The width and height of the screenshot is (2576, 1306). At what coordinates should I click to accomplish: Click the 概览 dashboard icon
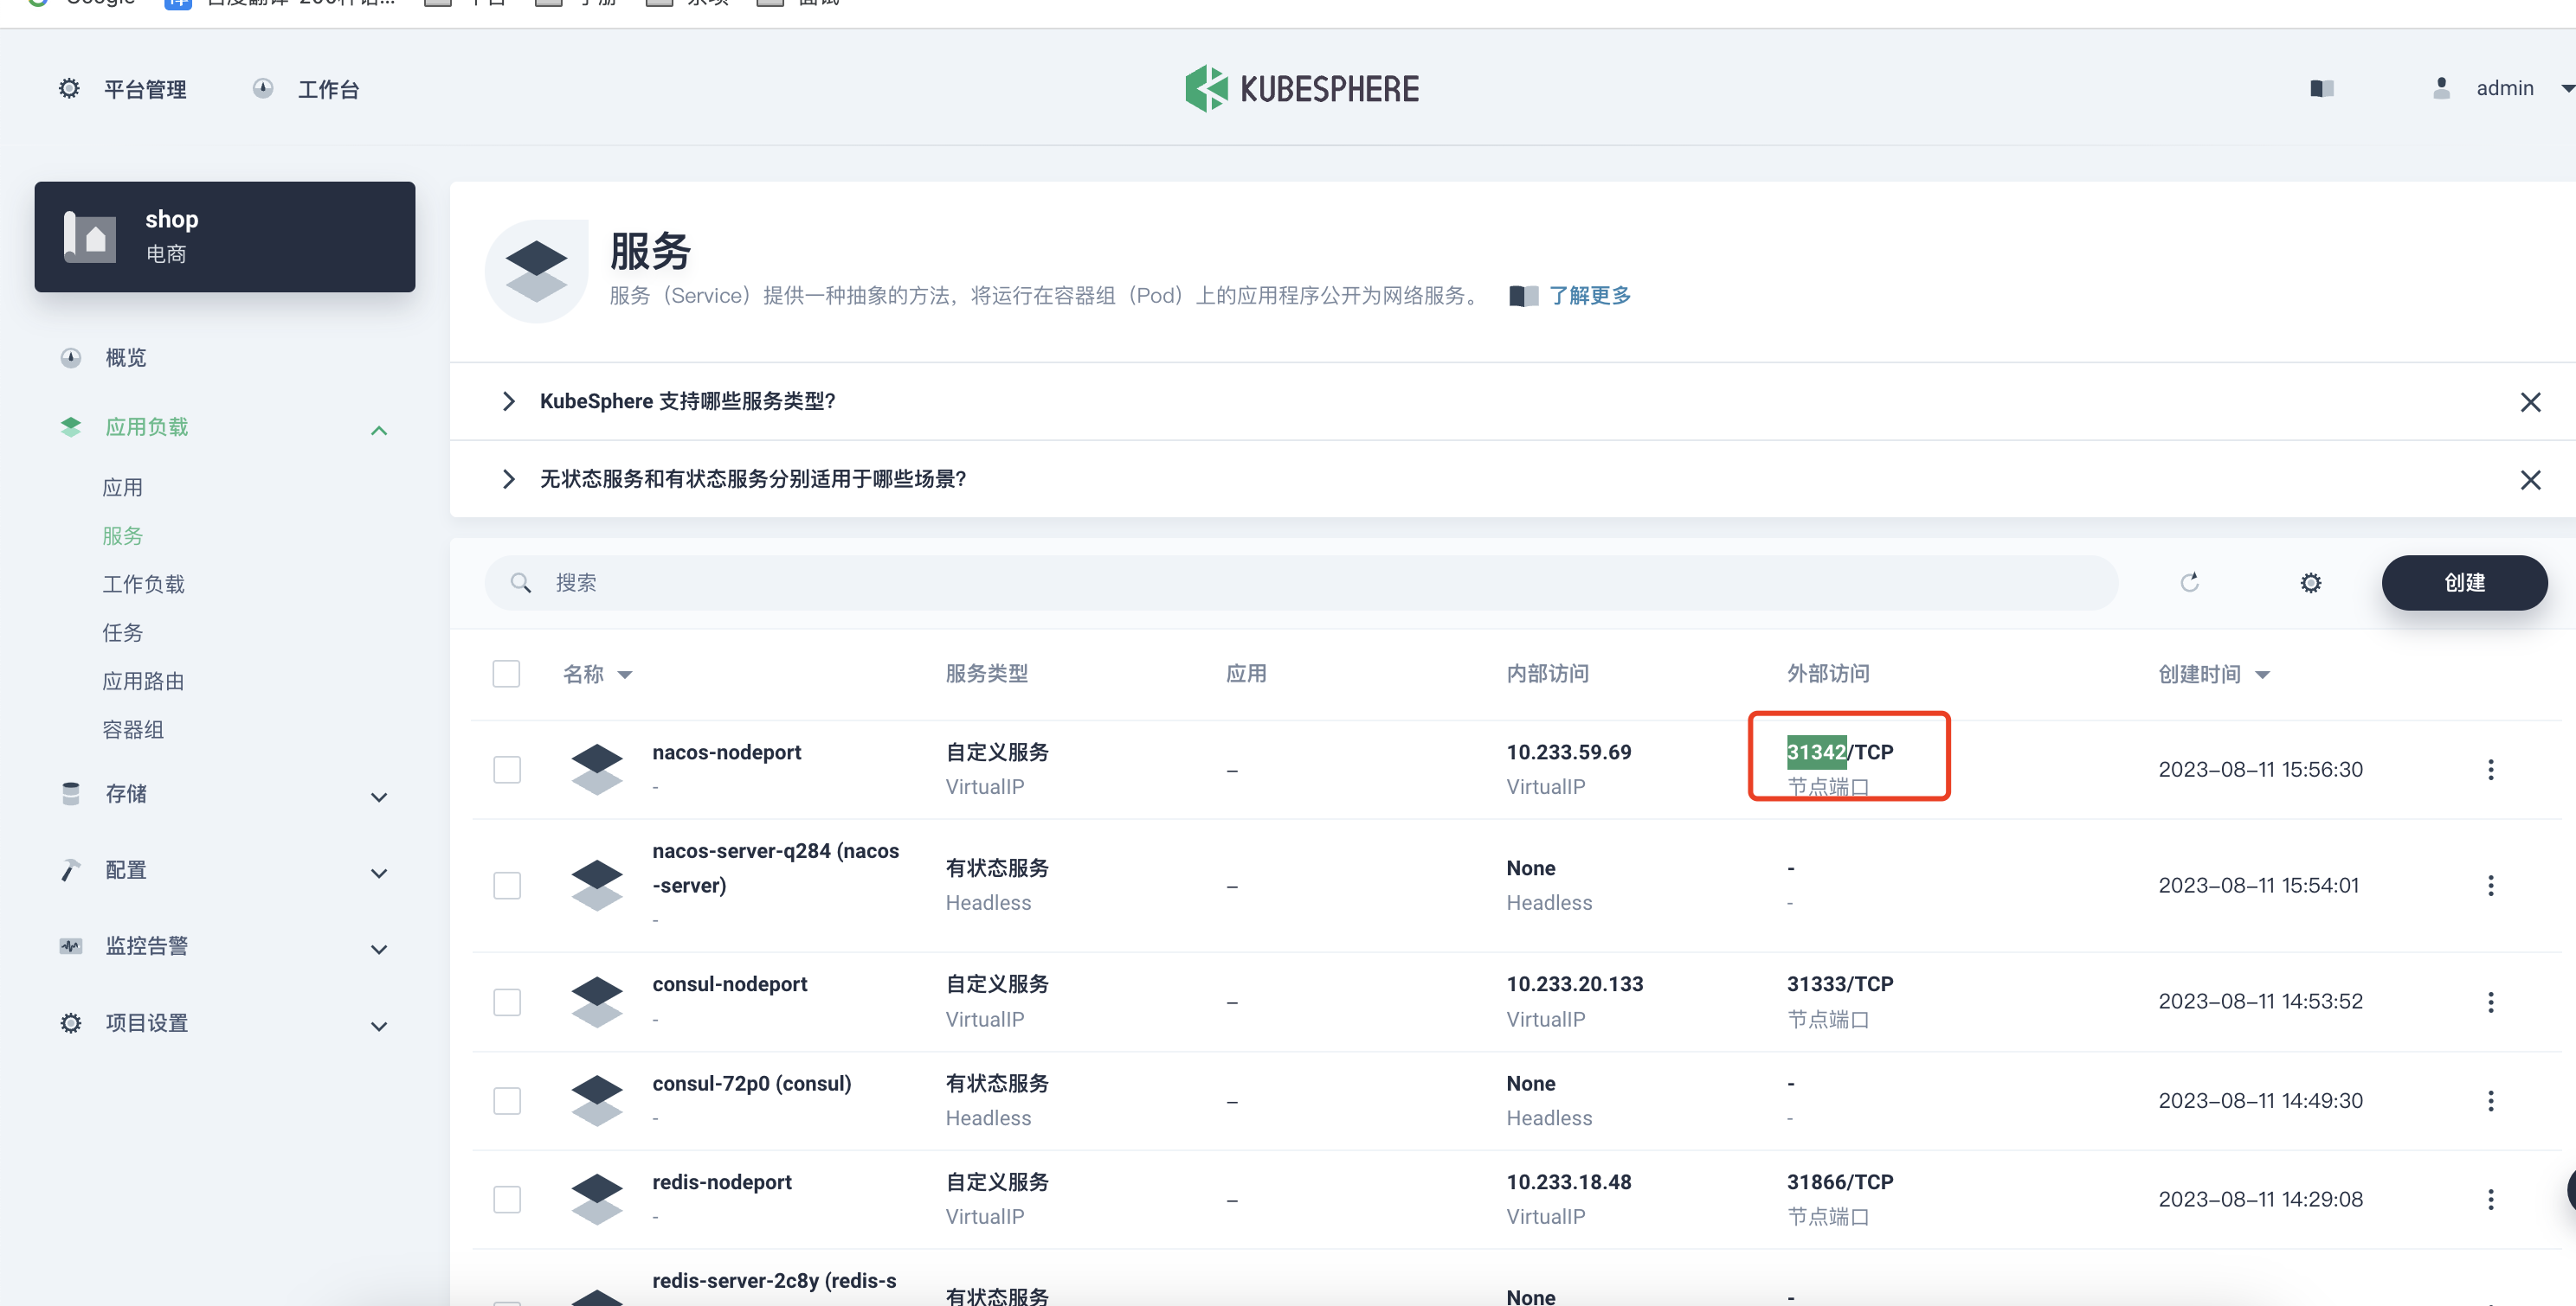click(70, 358)
